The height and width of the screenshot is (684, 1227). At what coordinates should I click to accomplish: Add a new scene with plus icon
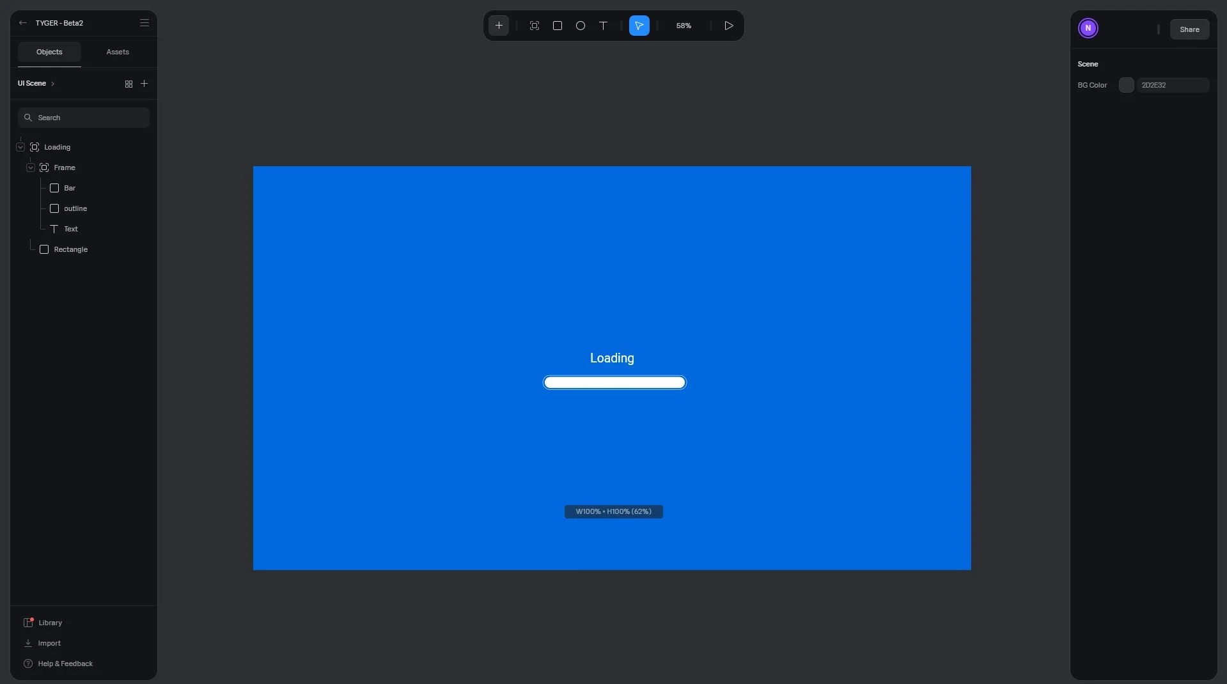[144, 84]
